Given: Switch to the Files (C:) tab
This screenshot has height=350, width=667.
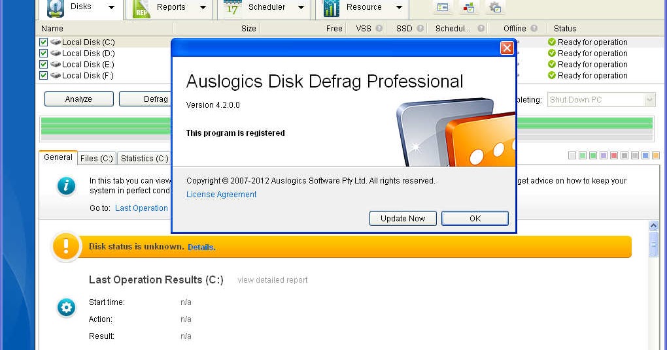Looking at the screenshot, I should tap(97, 159).
